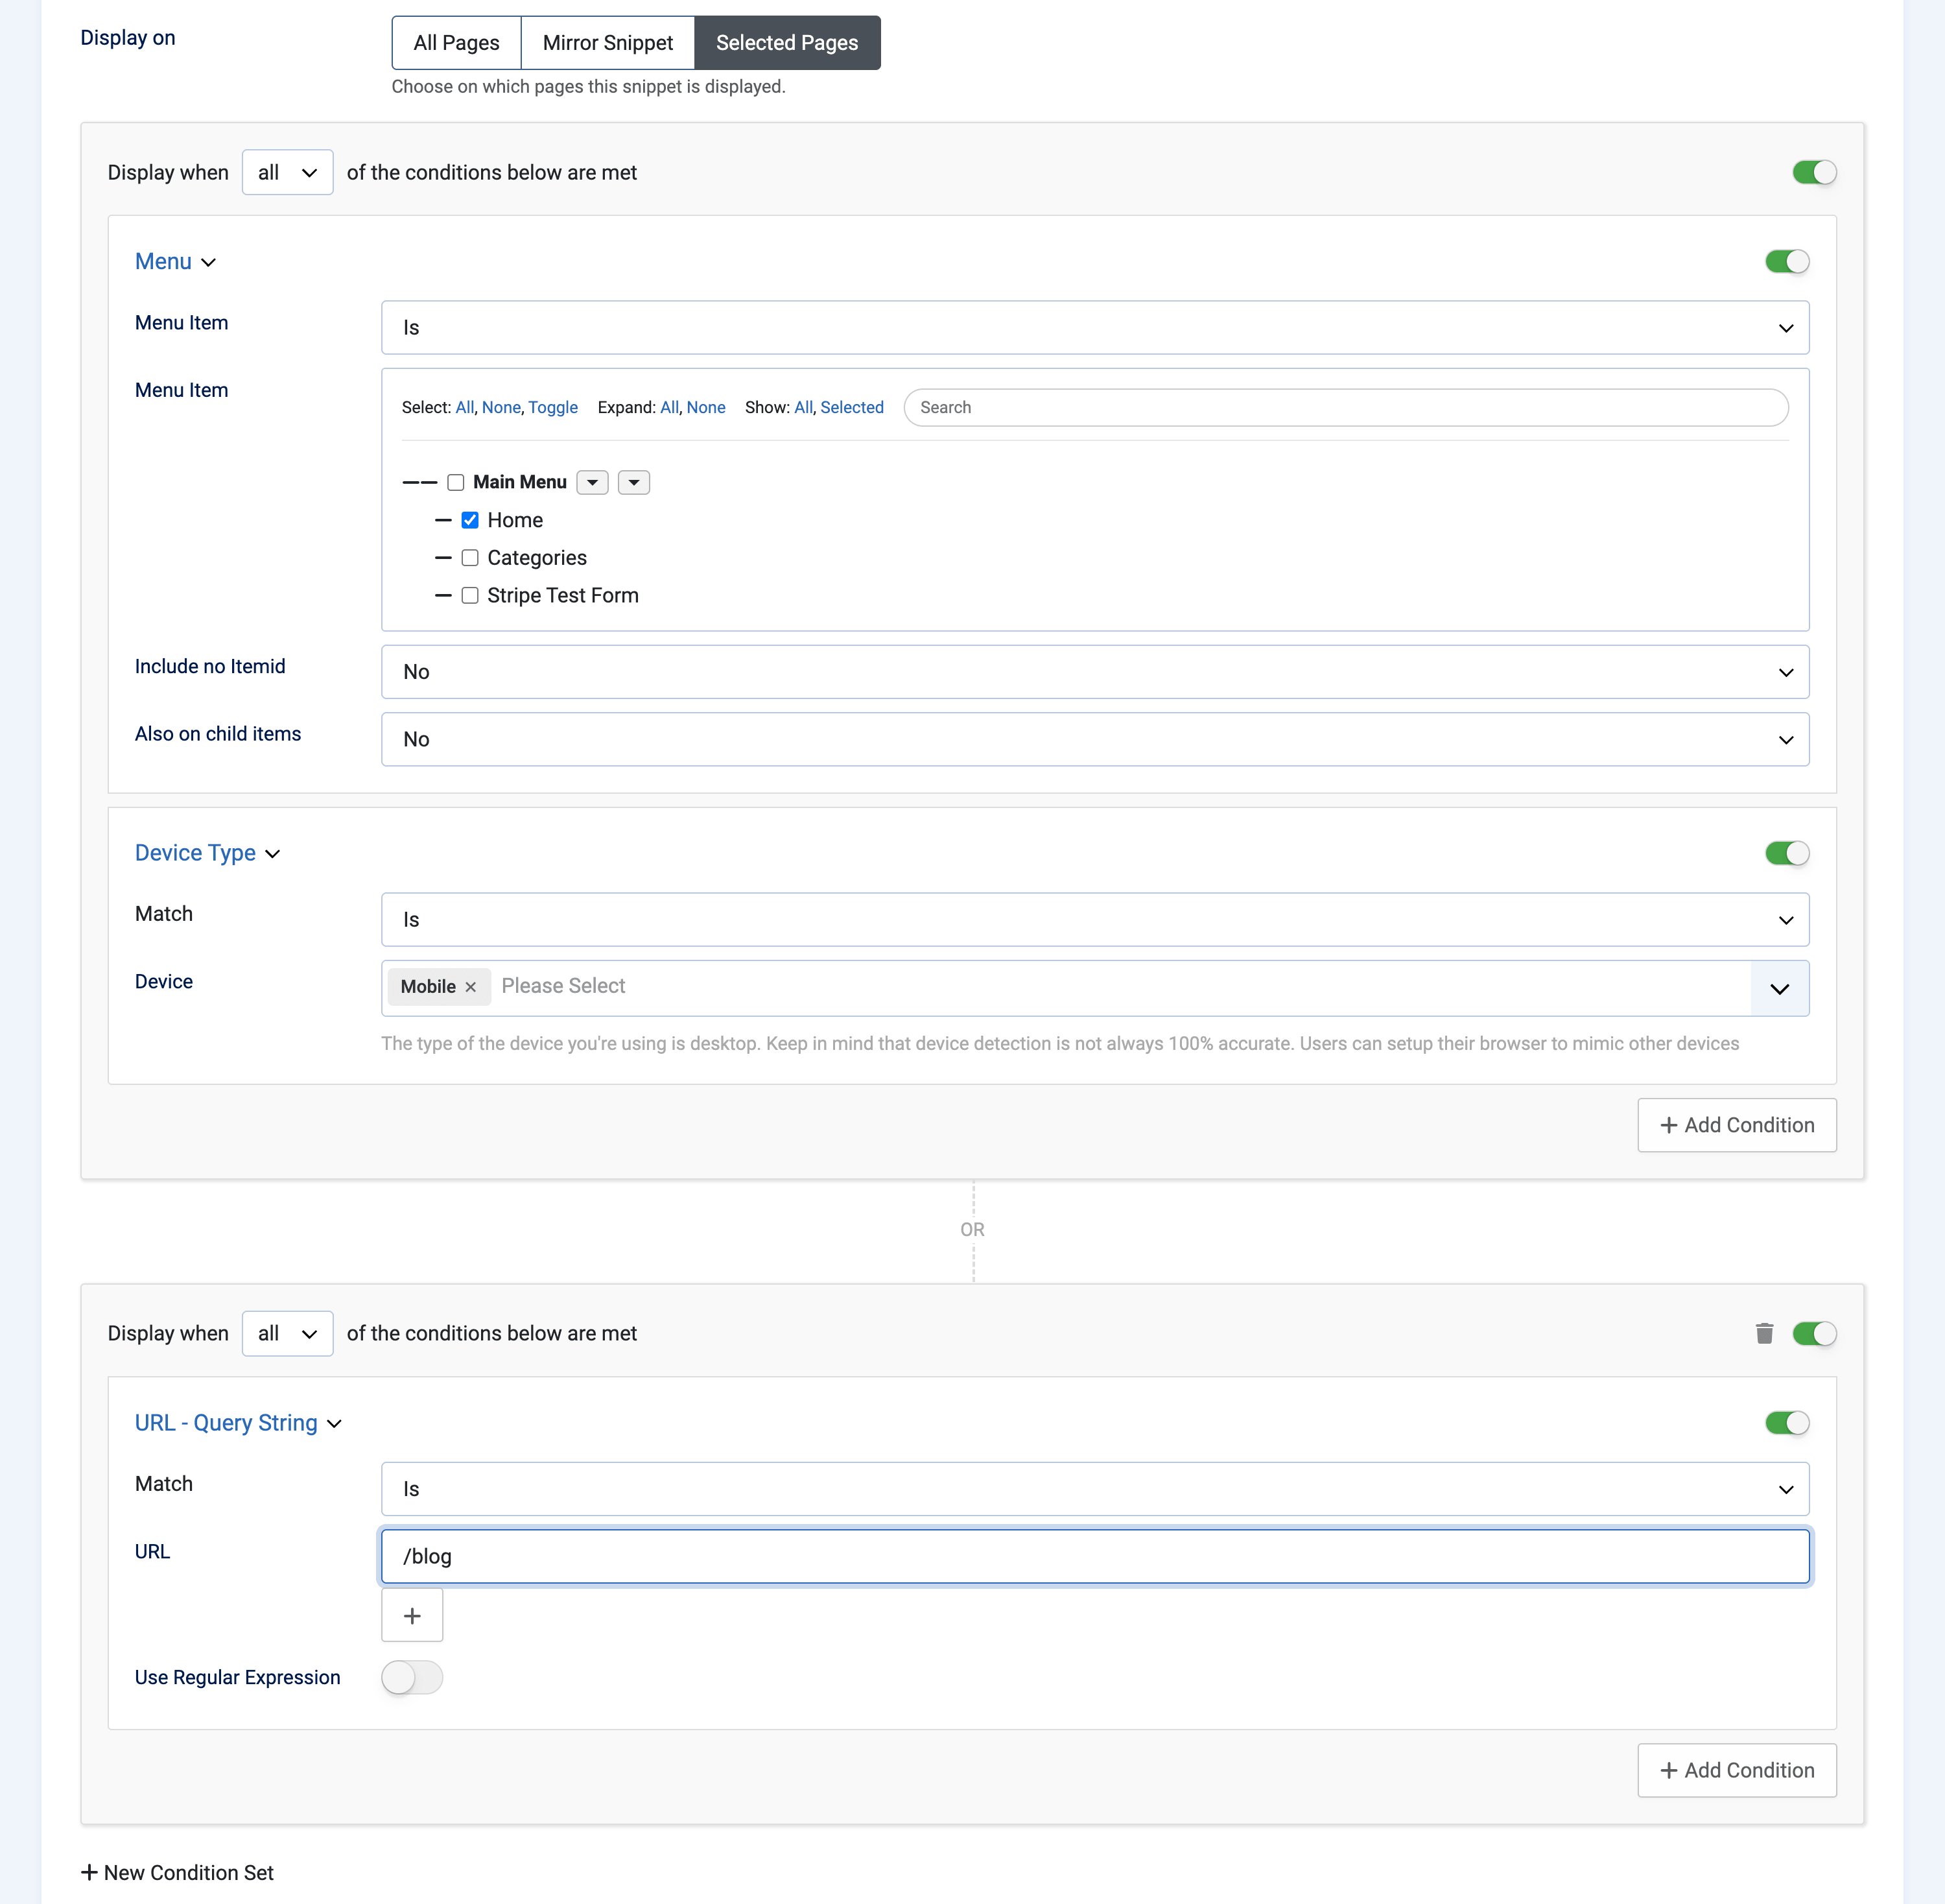Open the first 'all' conditions dropdown
Viewport: 1945px width, 1904px height.
click(x=287, y=172)
